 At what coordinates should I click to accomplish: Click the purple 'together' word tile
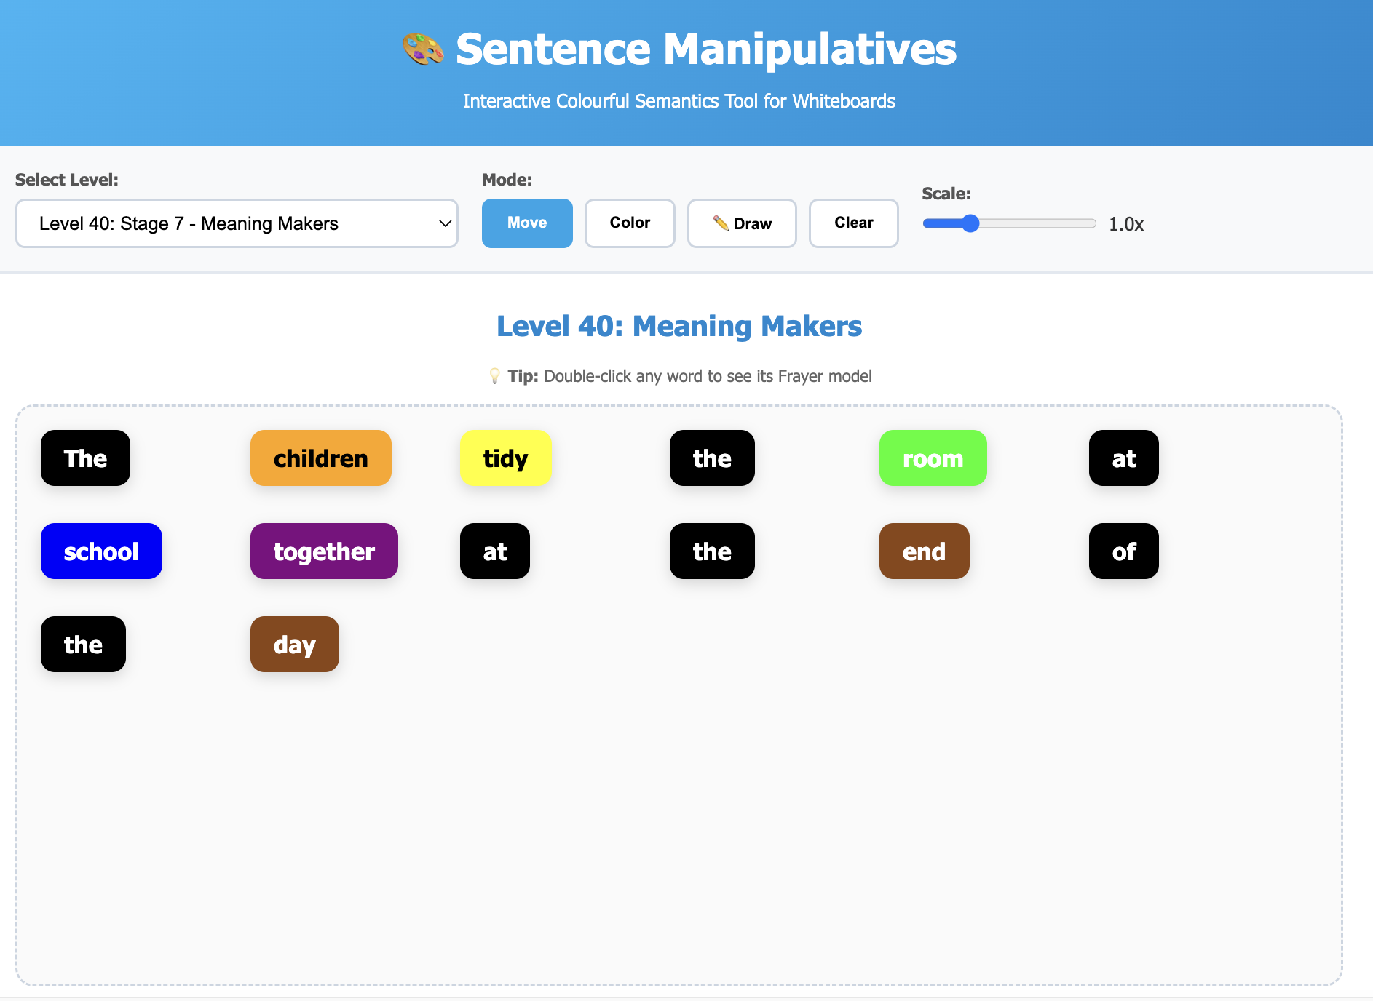point(324,551)
